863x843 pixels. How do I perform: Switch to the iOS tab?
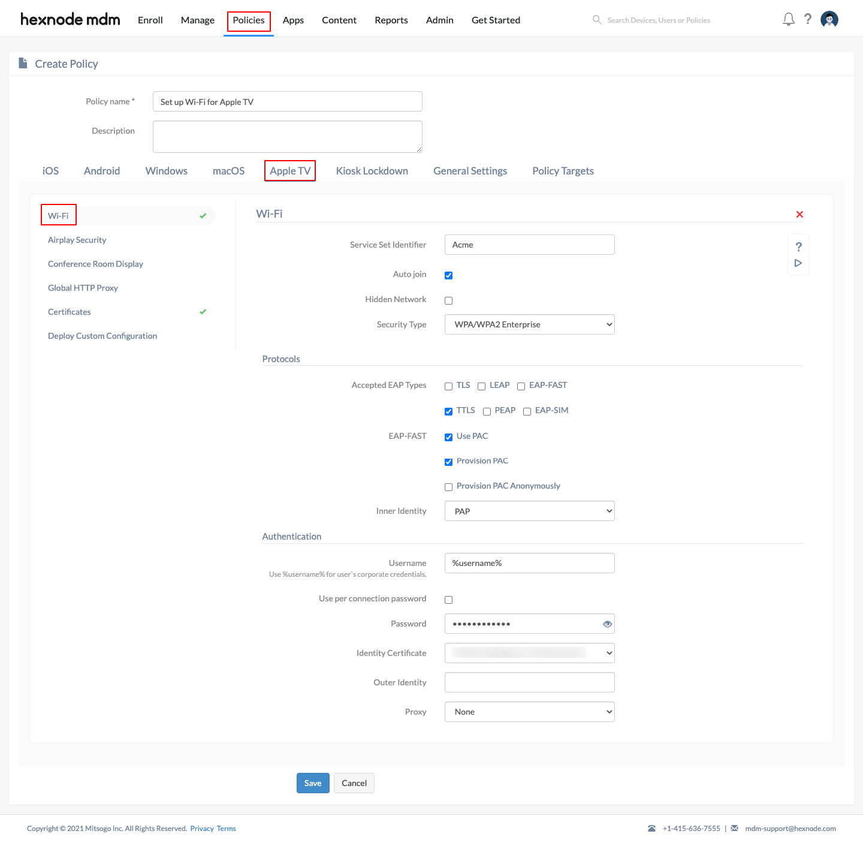click(50, 171)
